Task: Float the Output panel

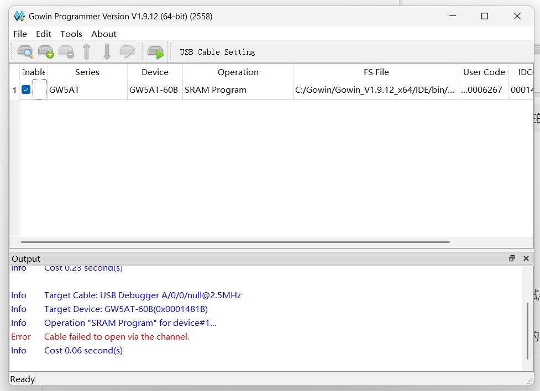Action: tap(512, 258)
